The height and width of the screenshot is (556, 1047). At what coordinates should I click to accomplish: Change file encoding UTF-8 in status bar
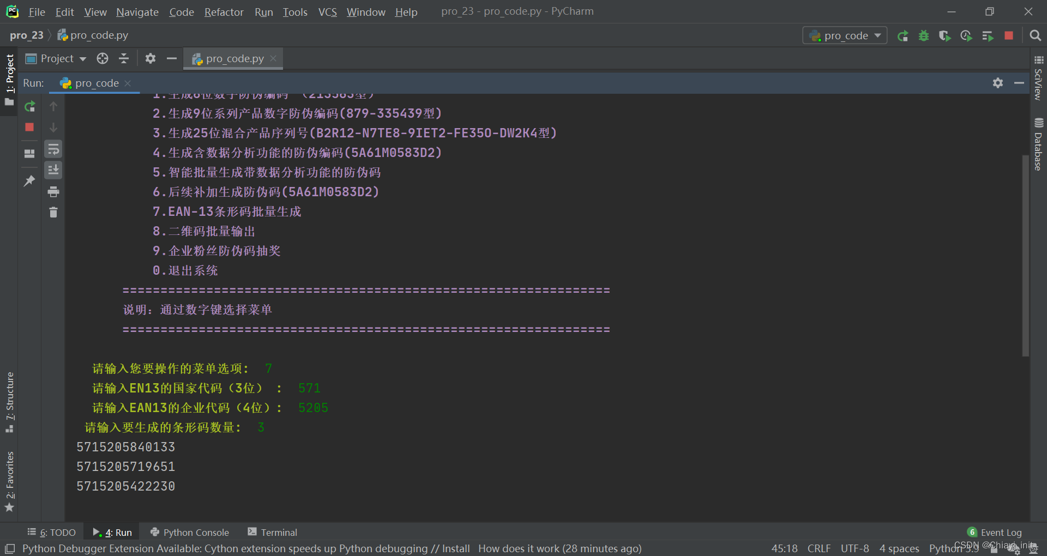[855, 548]
